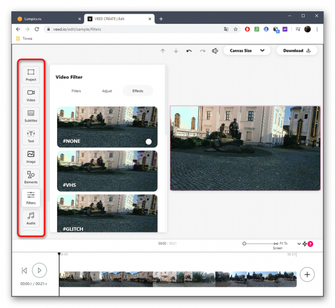335x308 pixels.
Task: Click the undo arrow in top toolbar
Action: (189, 51)
